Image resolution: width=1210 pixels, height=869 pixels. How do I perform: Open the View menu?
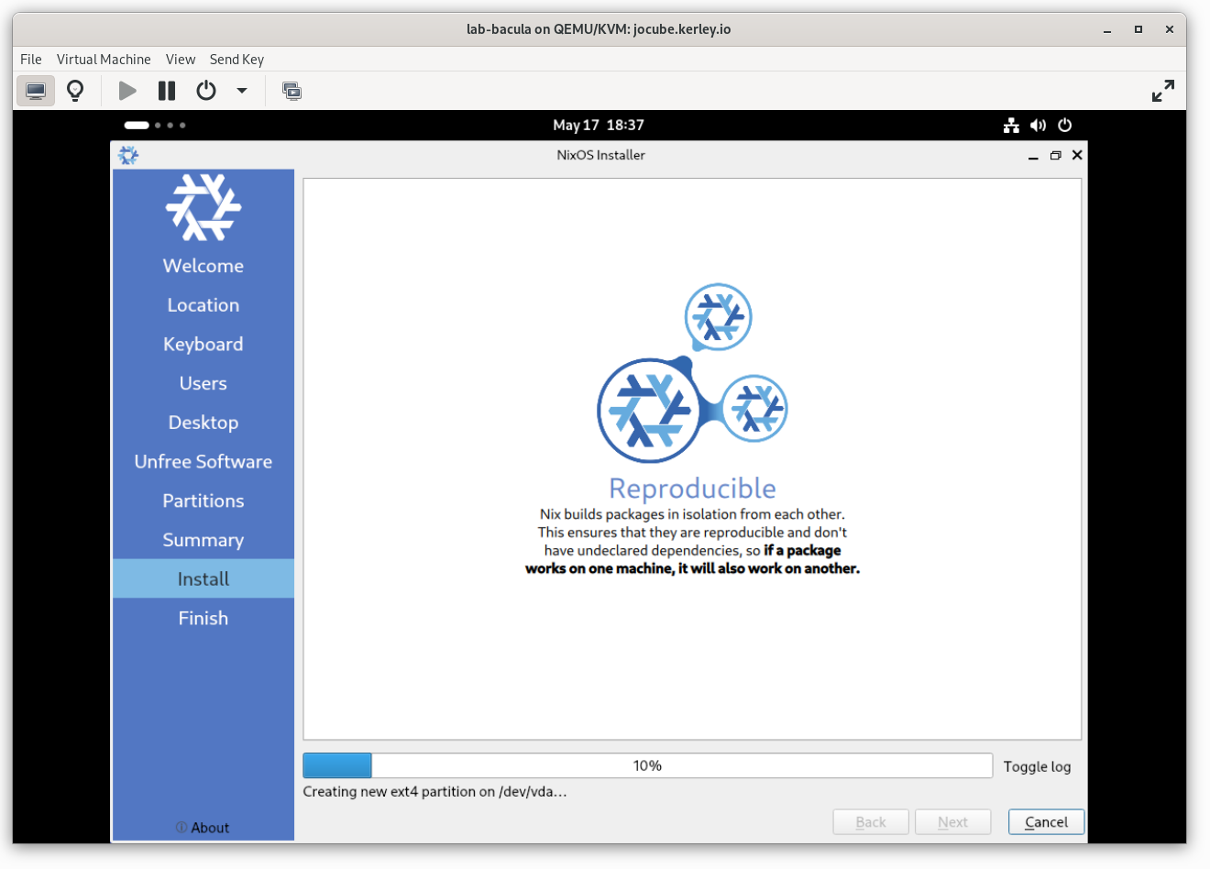tap(181, 59)
